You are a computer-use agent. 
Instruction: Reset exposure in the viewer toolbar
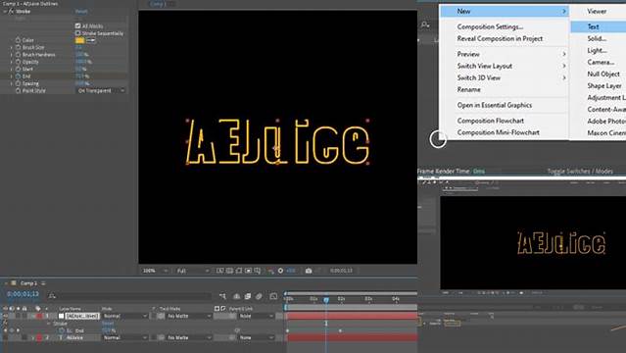pyautogui.click(x=280, y=271)
